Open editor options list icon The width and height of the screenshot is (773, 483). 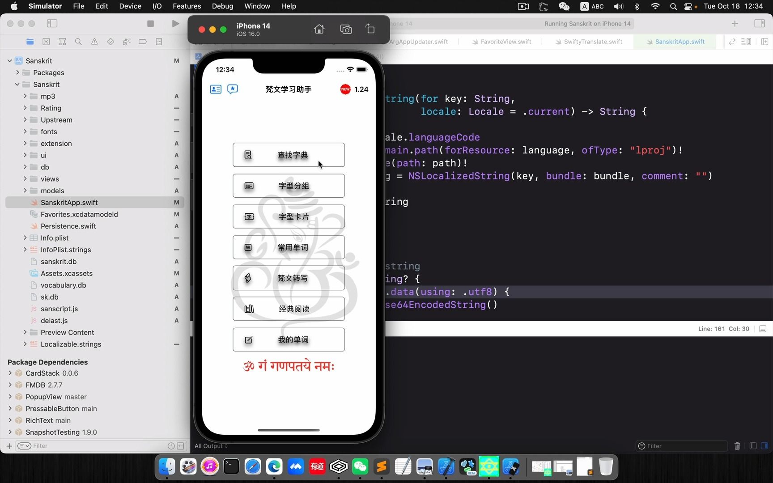(746, 42)
